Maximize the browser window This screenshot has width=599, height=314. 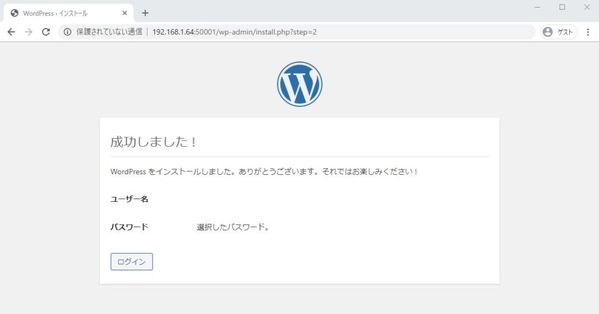pyautogui.click(x=562, y=7)
